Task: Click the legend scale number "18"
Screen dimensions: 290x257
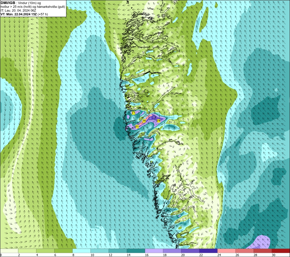Action: (165, 255)
